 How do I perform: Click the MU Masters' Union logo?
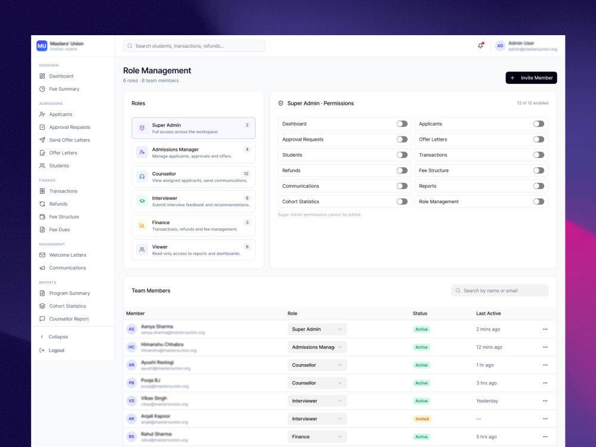[42, 46]
